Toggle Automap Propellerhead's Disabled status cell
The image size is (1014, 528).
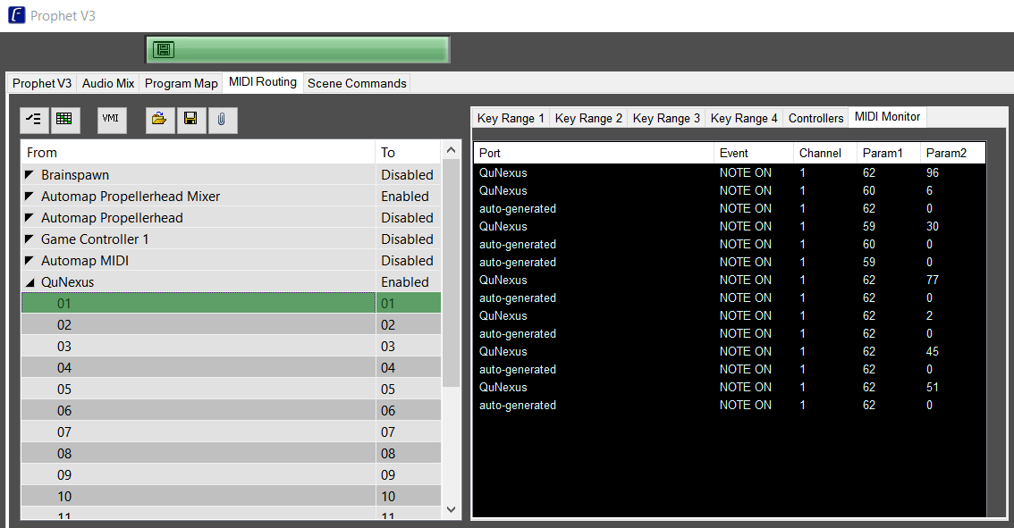[x=408, y=217]
